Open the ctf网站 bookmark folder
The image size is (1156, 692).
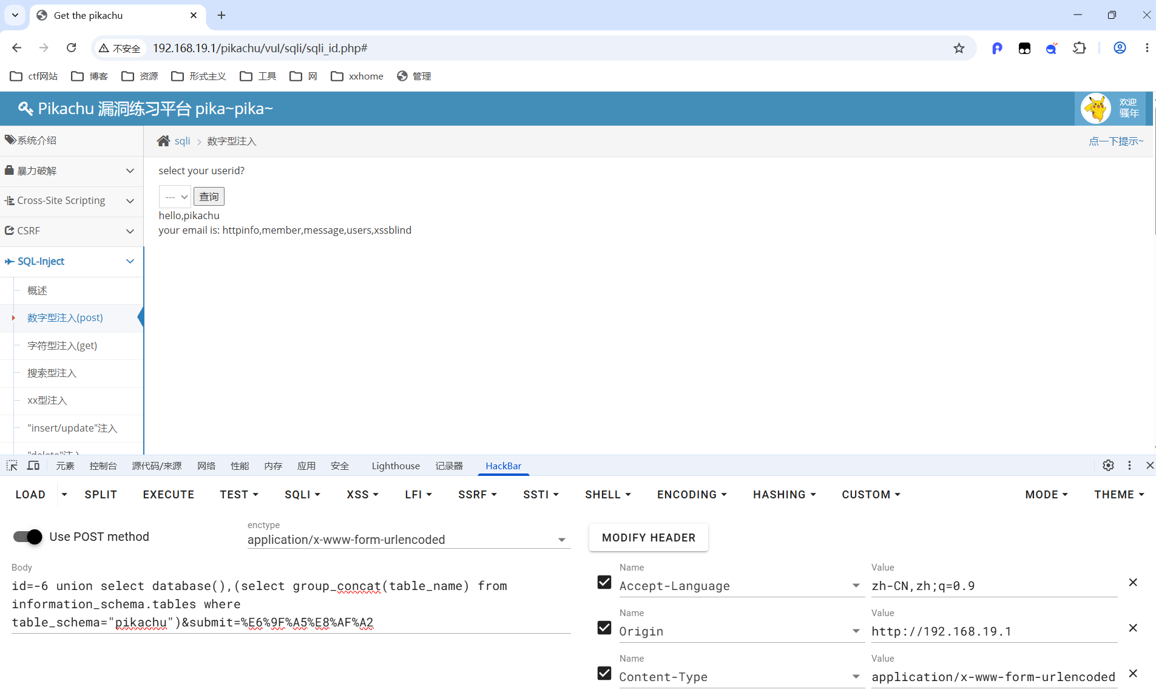click(x=34, y=76)
